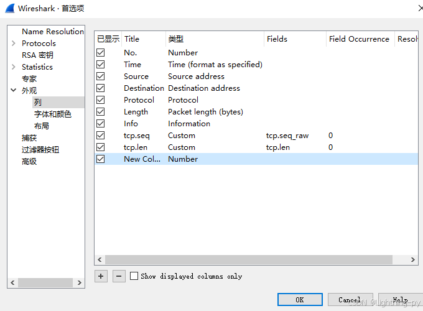Click the Wireshark shark fin logo
Image resolution: width=423 pixels, height=311 pixels.
(x=10, y=8)
